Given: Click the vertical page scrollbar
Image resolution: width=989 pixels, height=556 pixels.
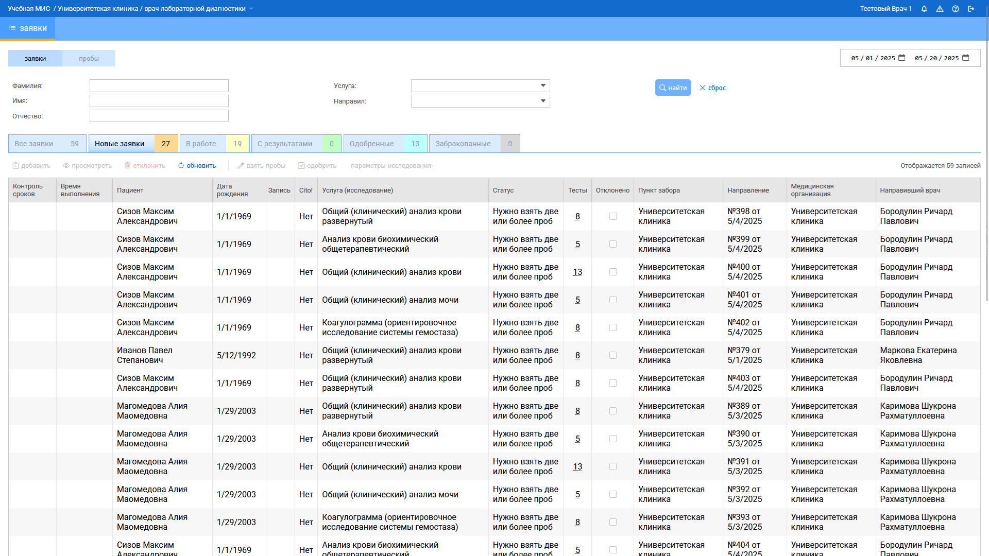Looking at the screenshot, I should 986,154.
